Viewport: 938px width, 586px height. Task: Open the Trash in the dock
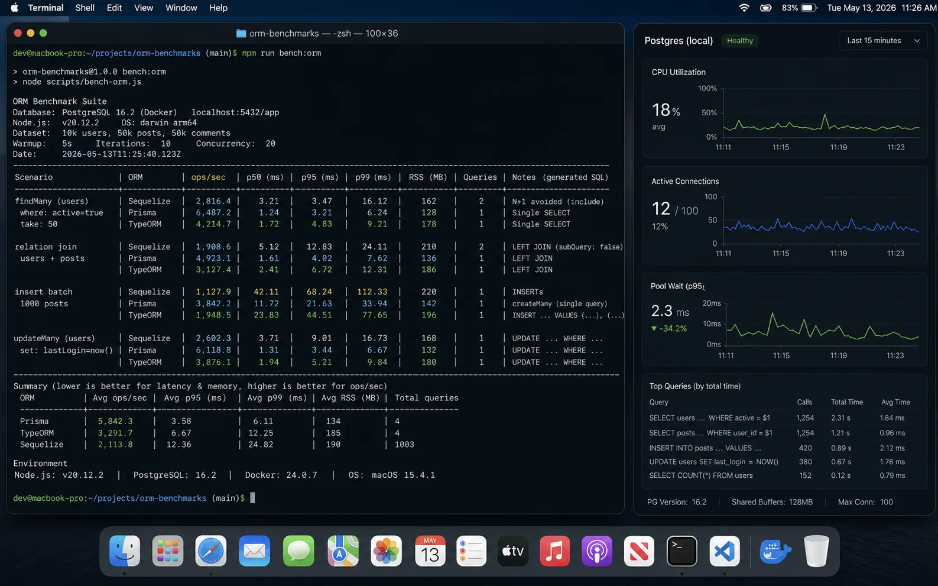click(817, 551)
